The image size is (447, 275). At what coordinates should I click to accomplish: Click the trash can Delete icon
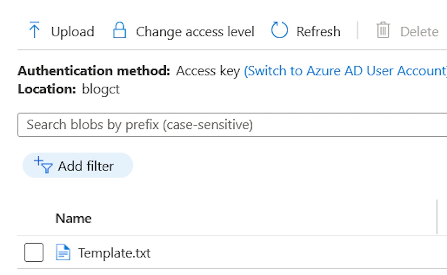pos(383,30)
